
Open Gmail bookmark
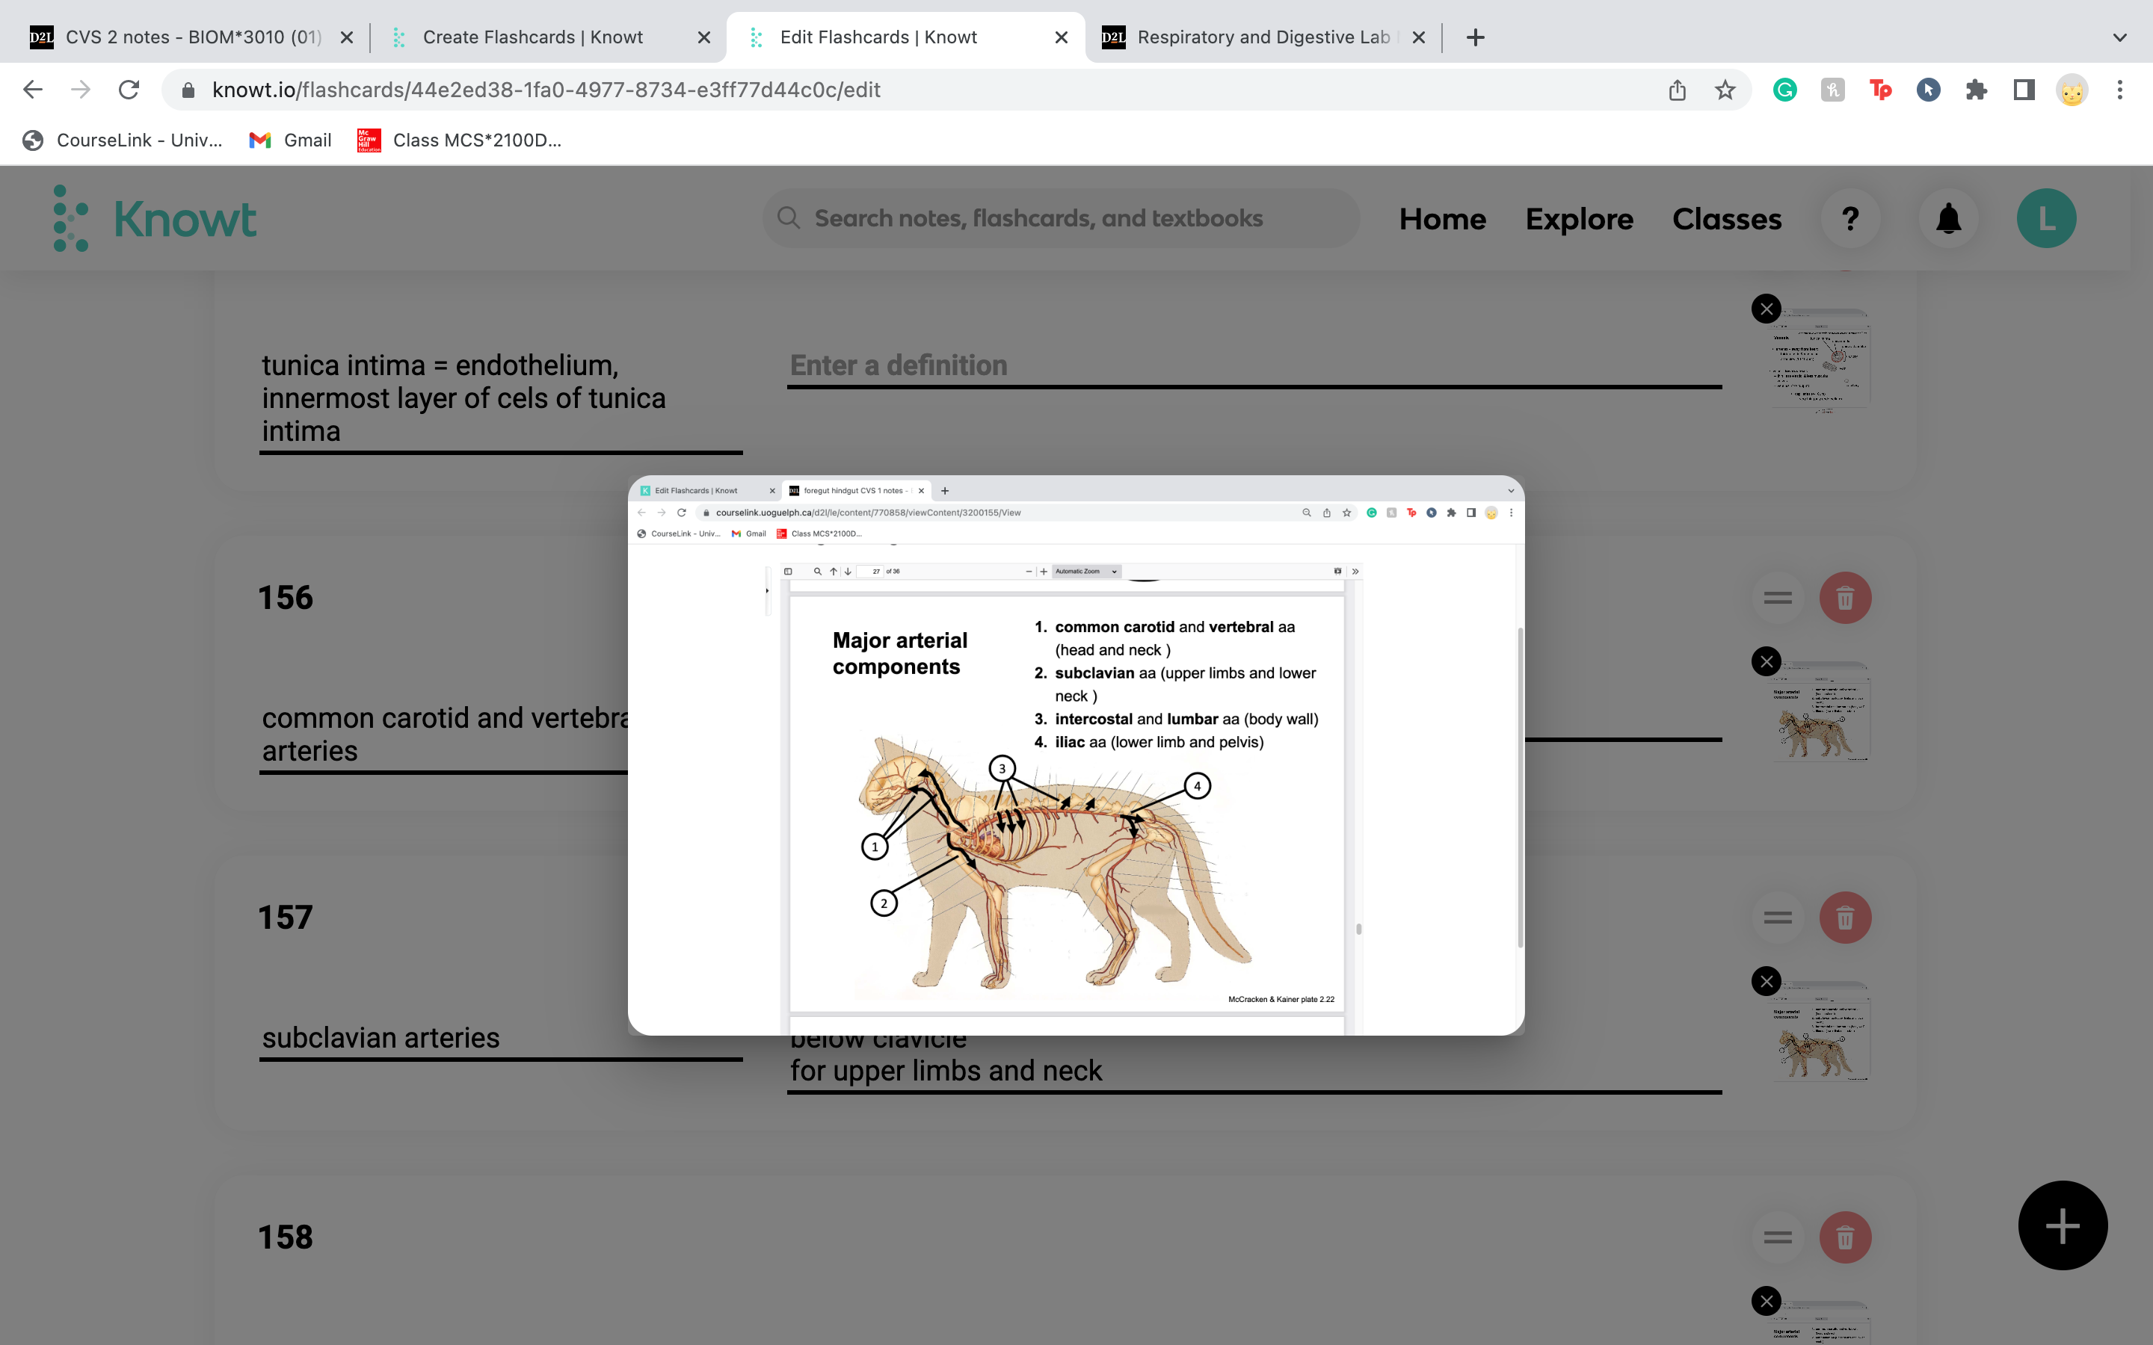tap(290, 140)
